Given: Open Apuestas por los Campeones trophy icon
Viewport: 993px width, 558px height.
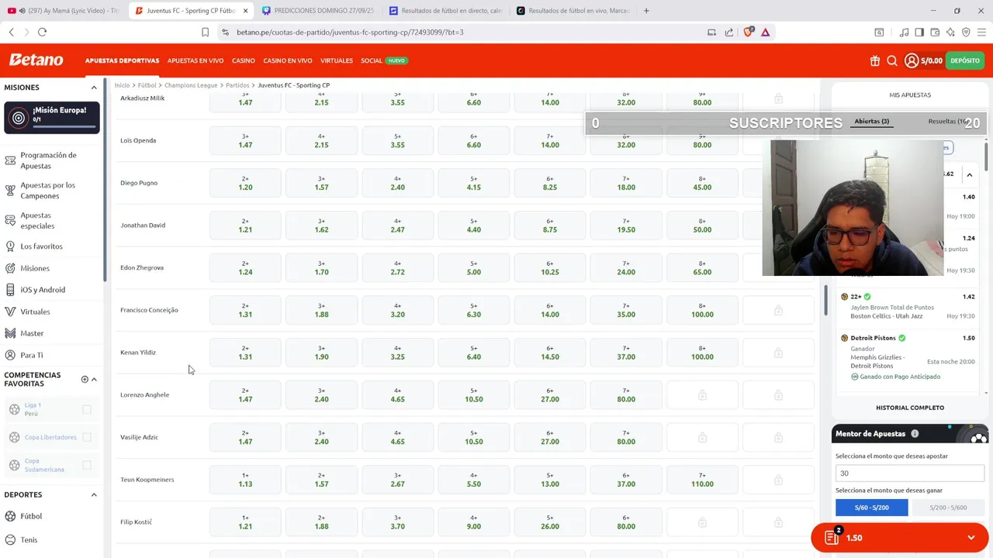Looking at the screenshot, I should coord(10,191).
